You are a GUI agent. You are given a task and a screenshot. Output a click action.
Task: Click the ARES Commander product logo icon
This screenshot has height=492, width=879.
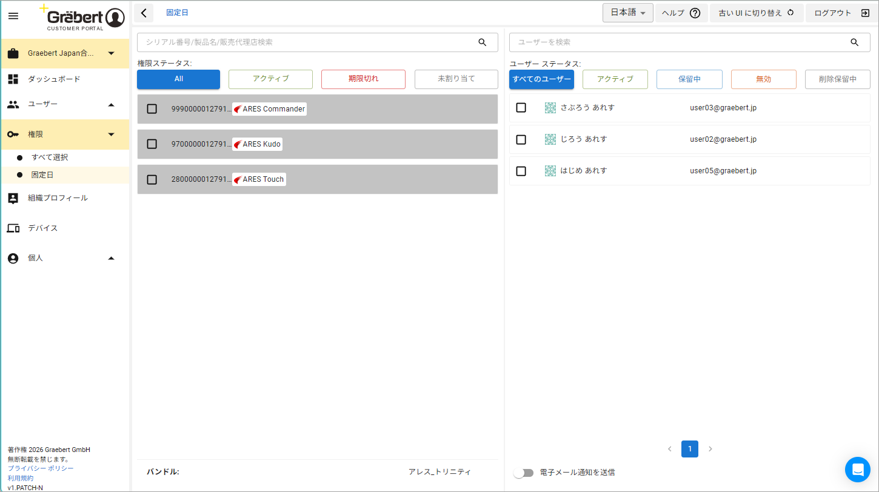238,109
